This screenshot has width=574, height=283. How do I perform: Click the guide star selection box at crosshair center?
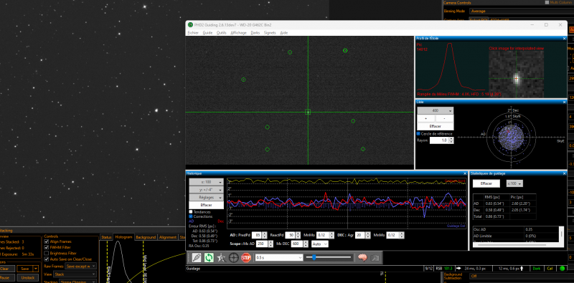pyautogui.click(x=308, y=112)
